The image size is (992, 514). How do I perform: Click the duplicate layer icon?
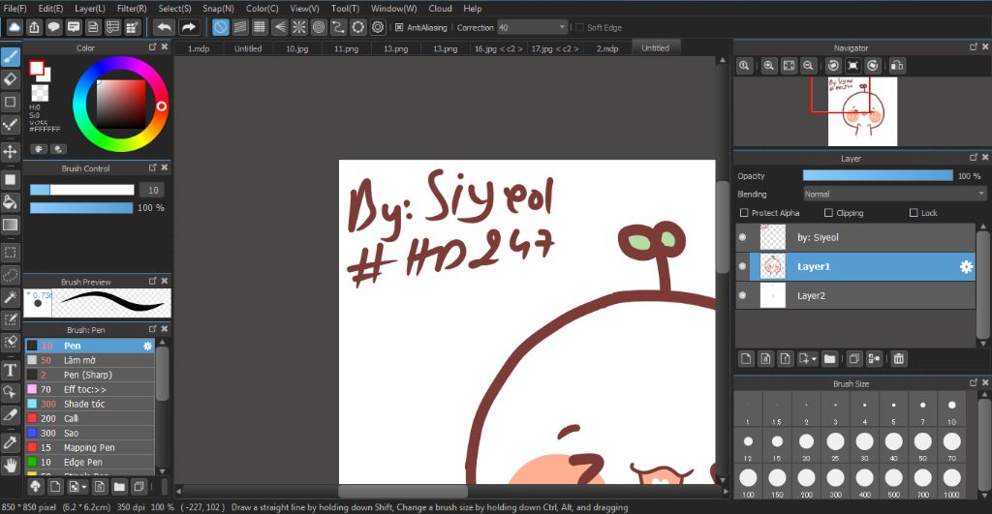(x=854, y=358)
